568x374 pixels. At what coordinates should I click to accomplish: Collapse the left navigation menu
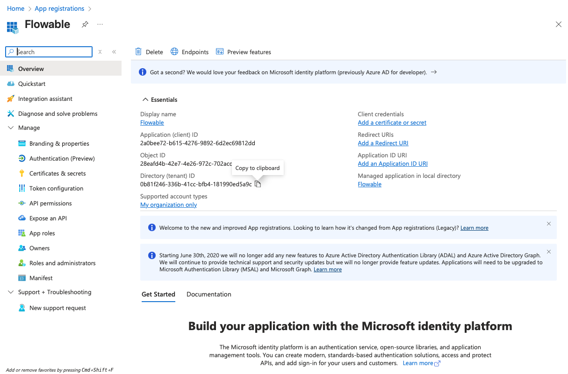coord(114,52)
